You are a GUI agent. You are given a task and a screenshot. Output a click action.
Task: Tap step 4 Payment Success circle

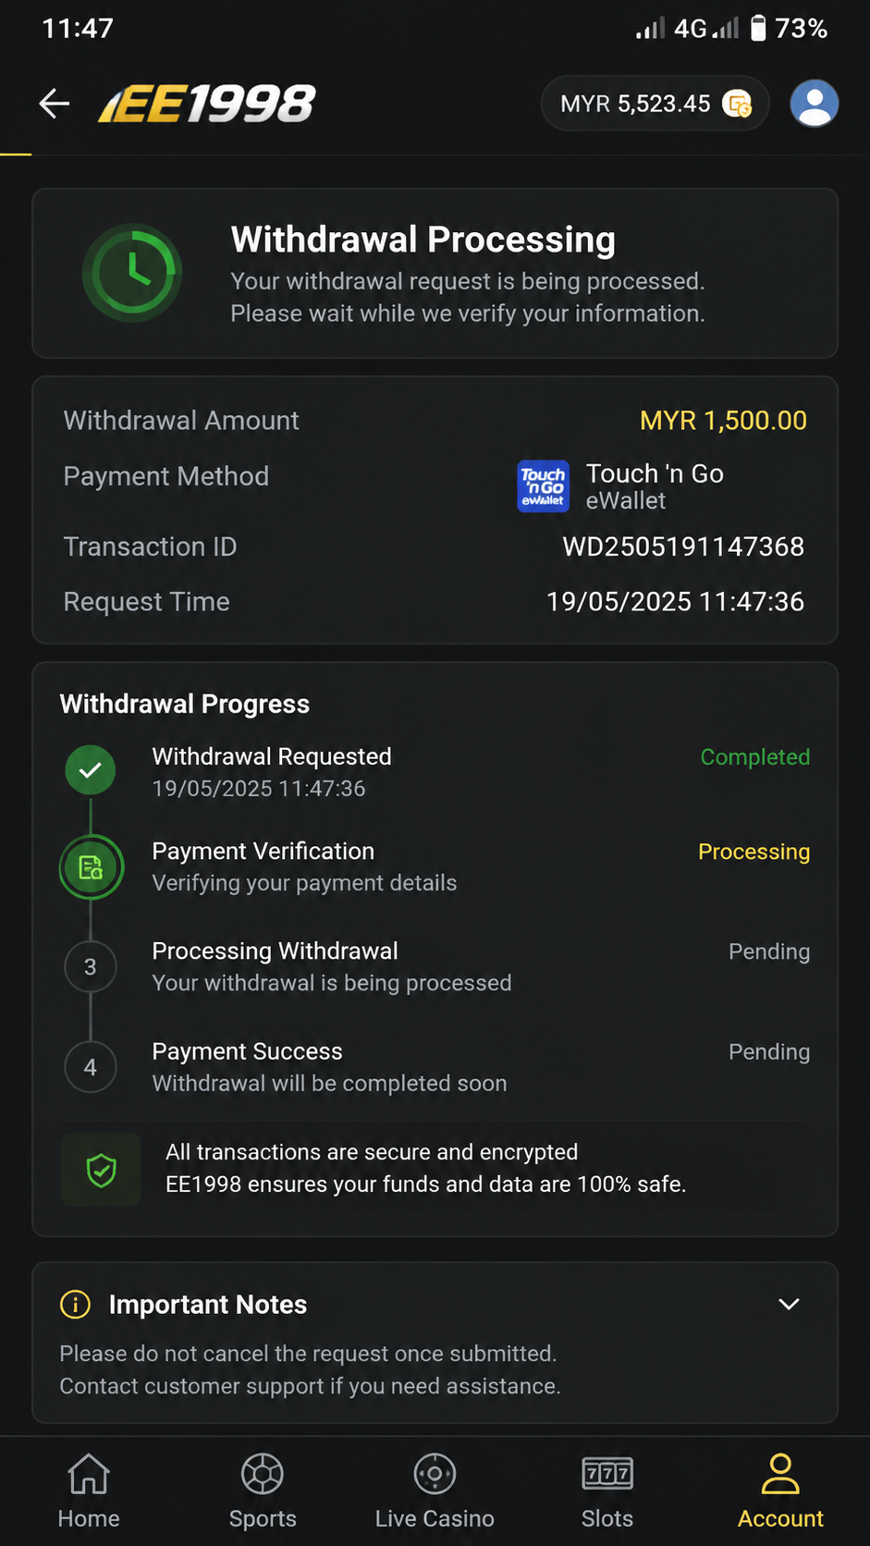coord(91,1067)
